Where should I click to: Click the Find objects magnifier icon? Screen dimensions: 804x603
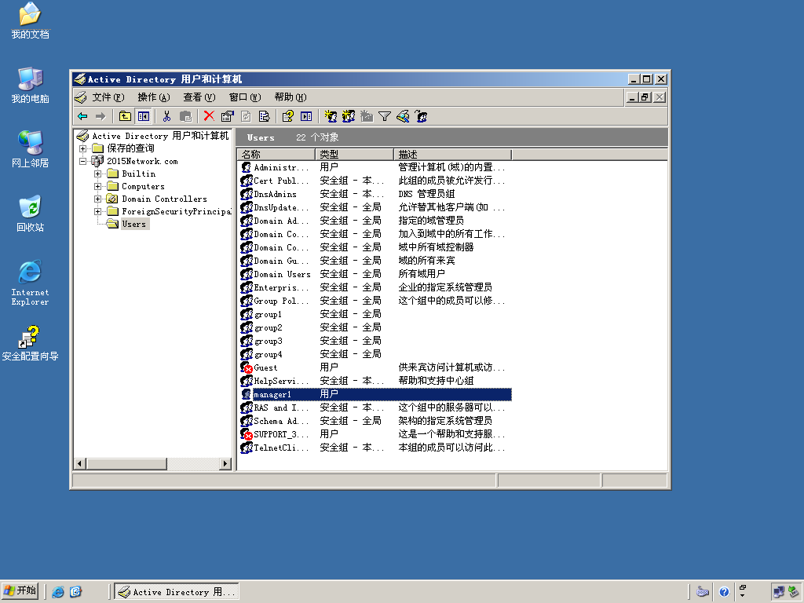point(403,116)
